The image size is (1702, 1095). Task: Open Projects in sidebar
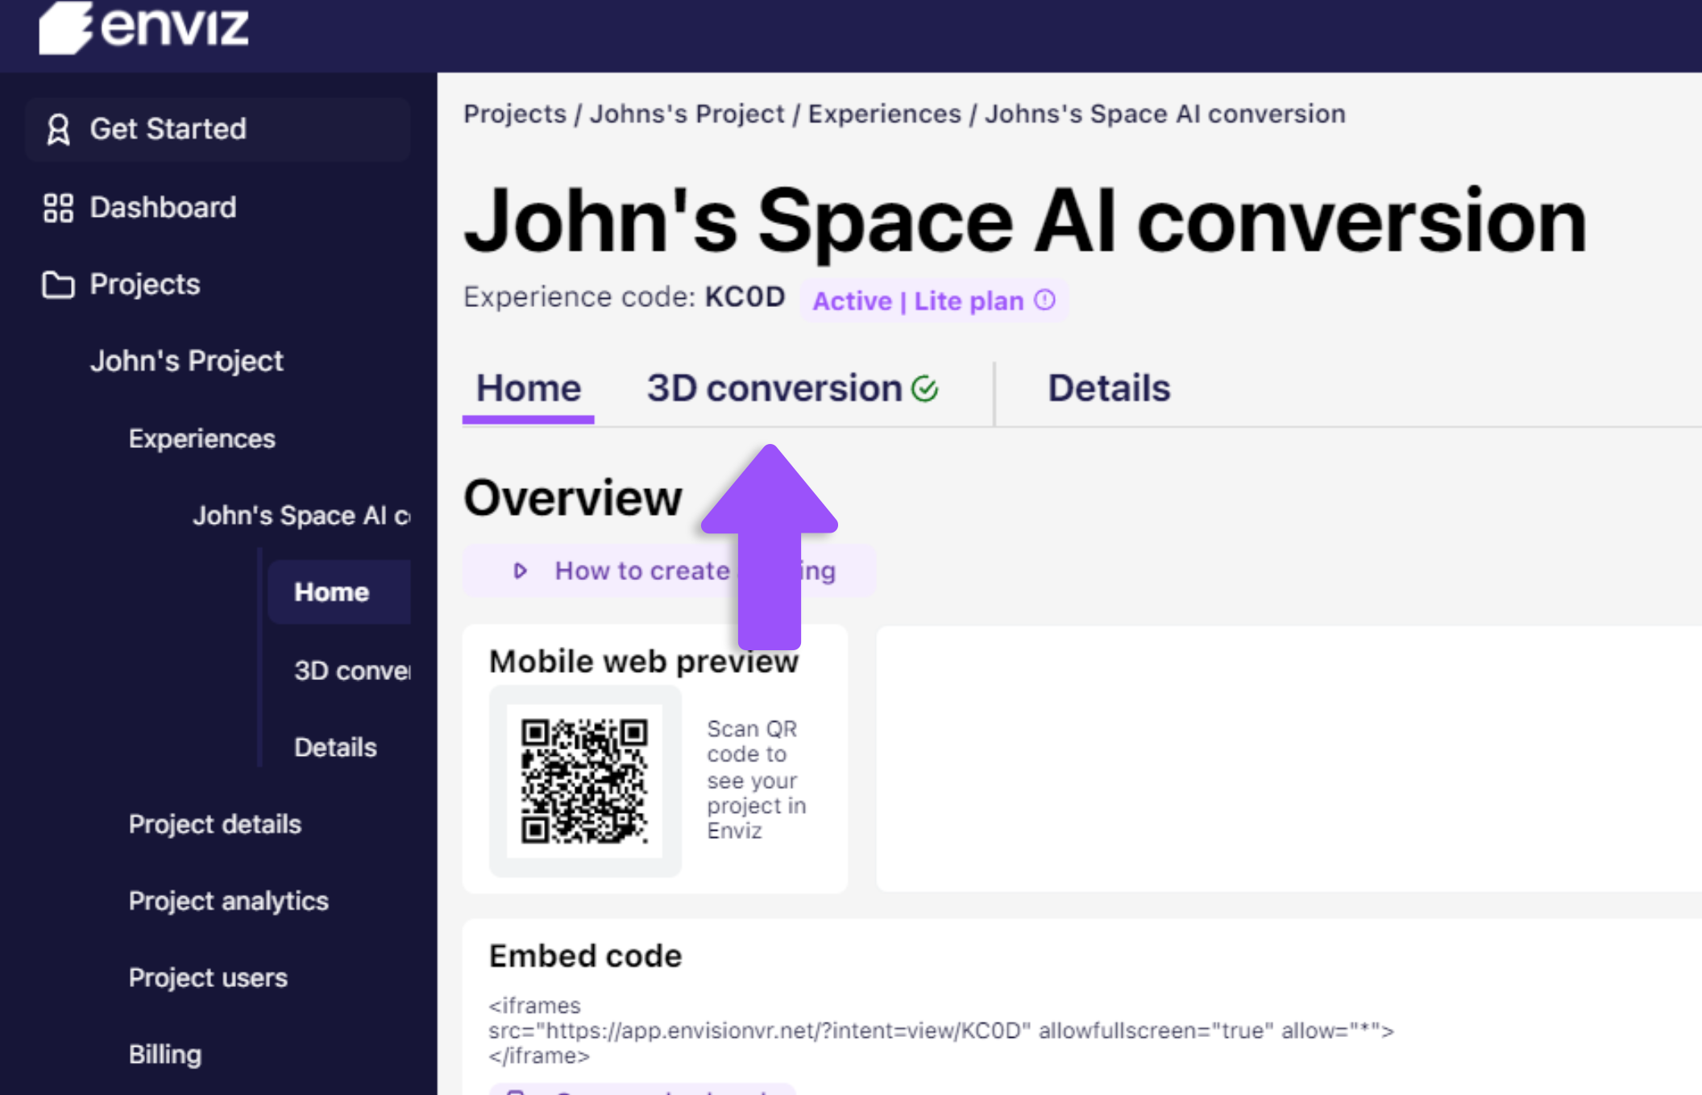click(x=145, y=284)
